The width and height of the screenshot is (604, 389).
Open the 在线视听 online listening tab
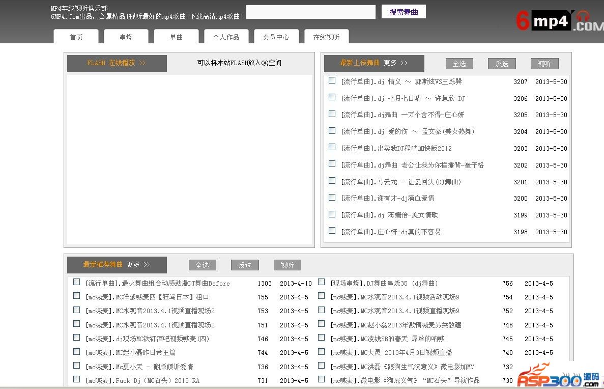(x=326, y=37)
